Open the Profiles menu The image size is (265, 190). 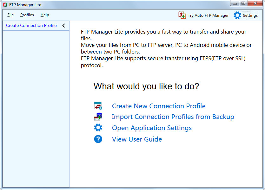27,15
